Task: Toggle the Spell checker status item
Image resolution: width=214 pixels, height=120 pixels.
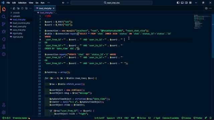Action: click(x=157, y=118)
